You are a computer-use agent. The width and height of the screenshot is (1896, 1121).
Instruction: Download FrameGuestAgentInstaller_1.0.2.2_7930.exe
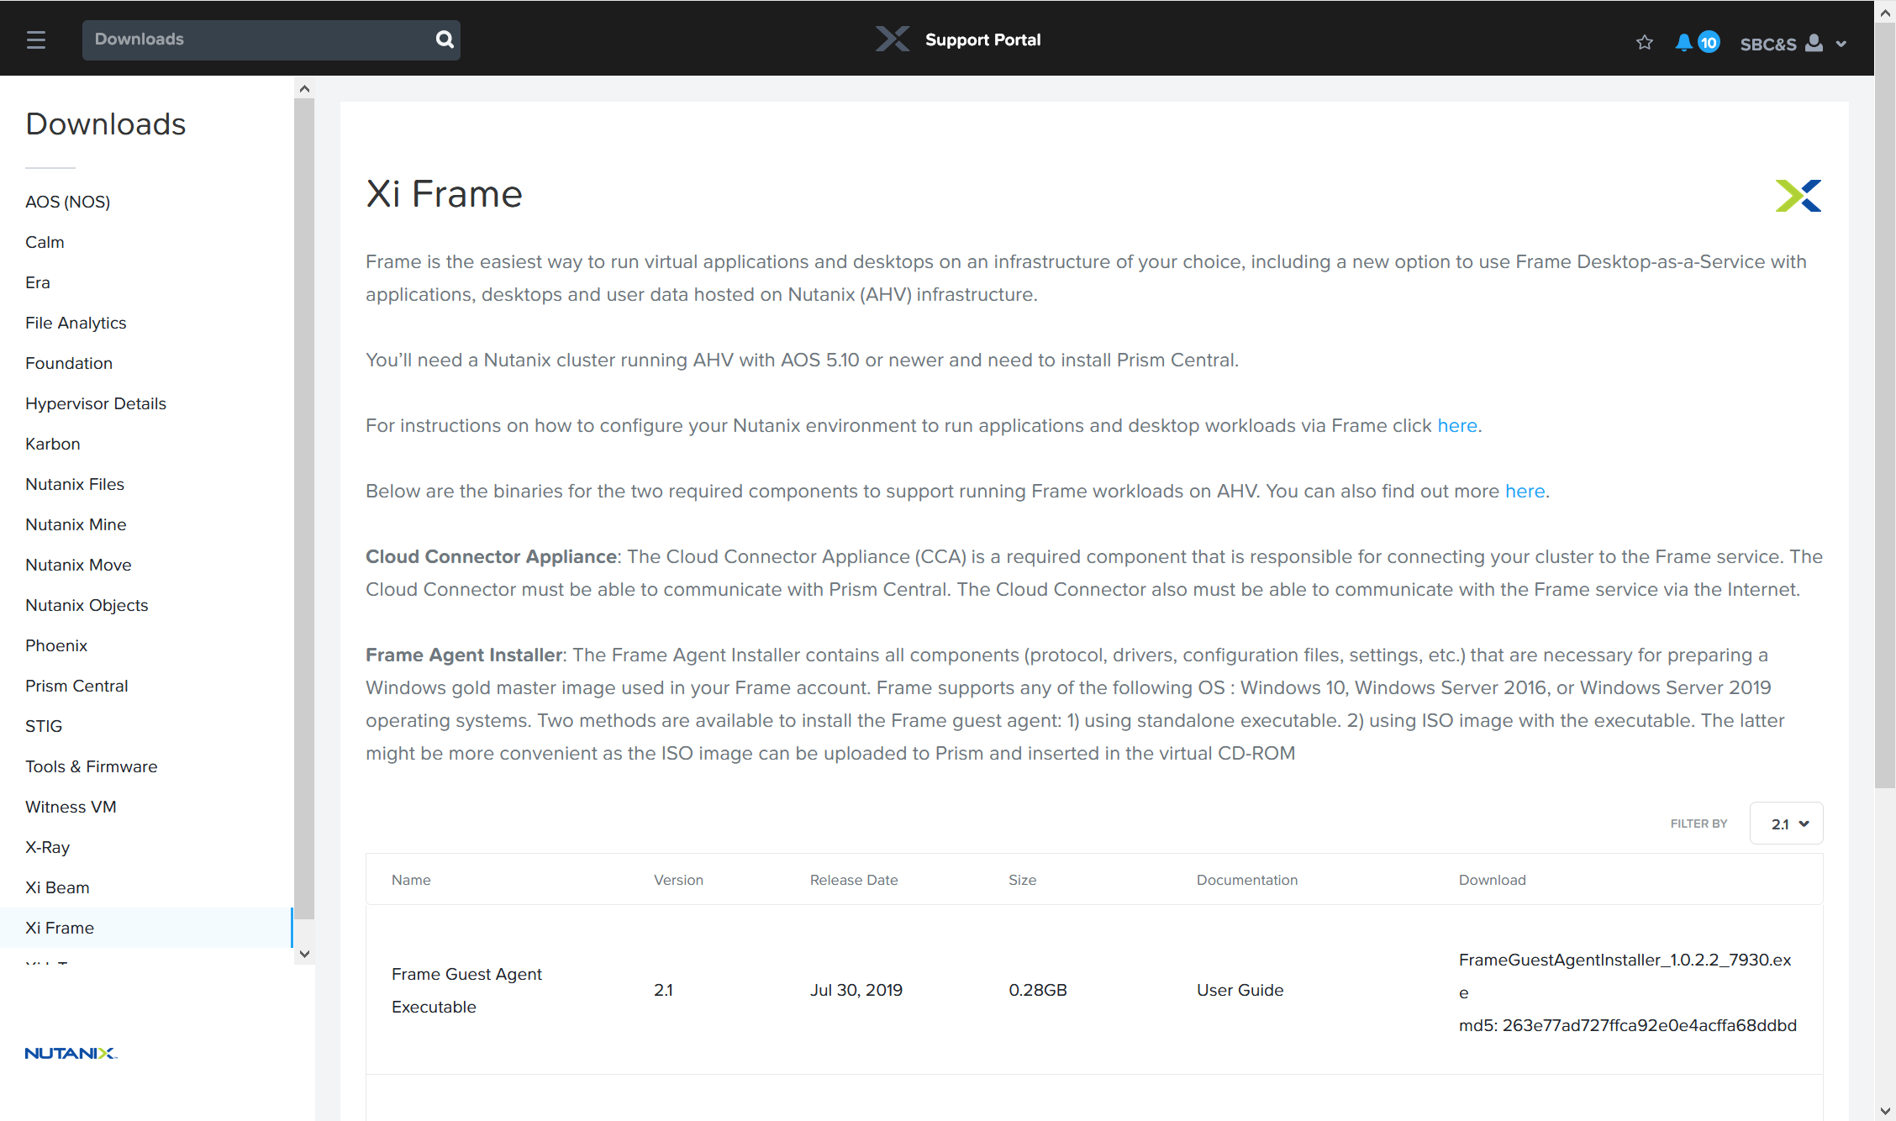click(x=1625, y=975)
